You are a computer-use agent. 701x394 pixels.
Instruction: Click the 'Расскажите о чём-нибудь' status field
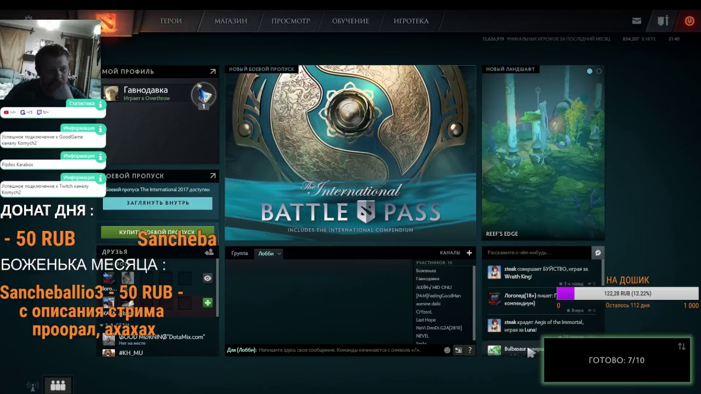538,253
